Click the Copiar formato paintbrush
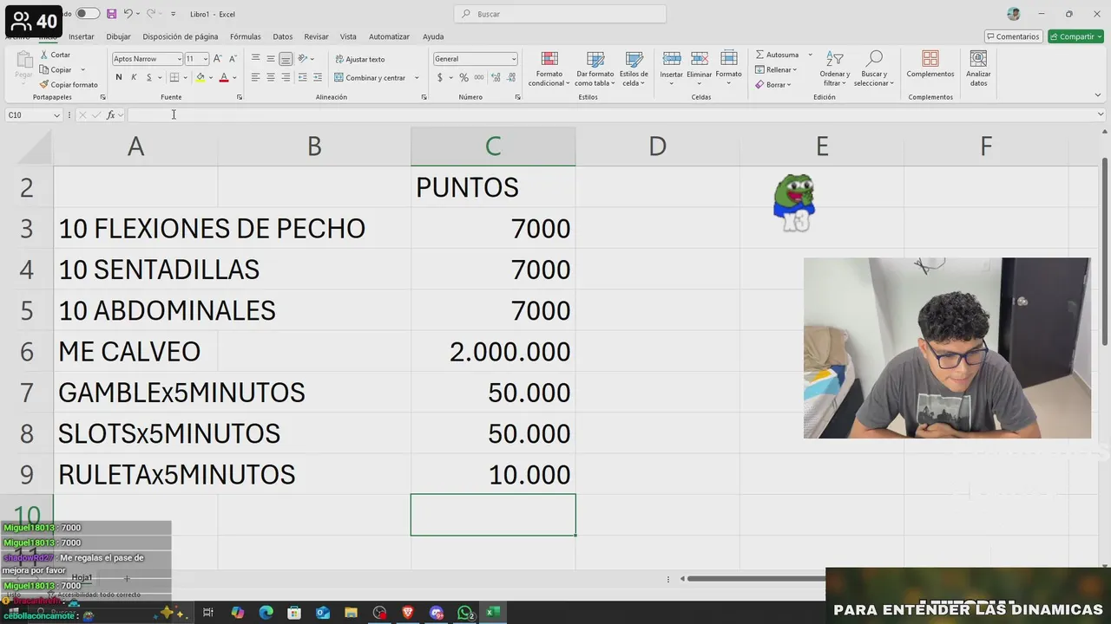This screenshot has height=624, width=1111. [69, 85]
